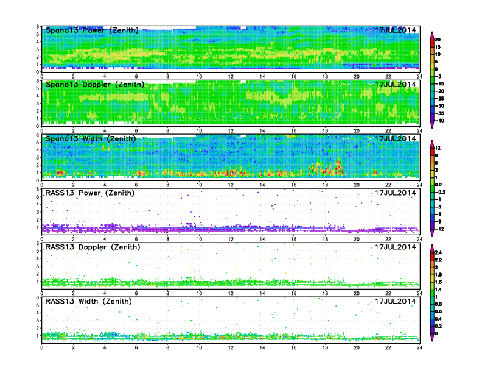Pick the red segment near 12 on middle colorbar
This screenshot has width=482, height=373.
(x=432, y=152)
